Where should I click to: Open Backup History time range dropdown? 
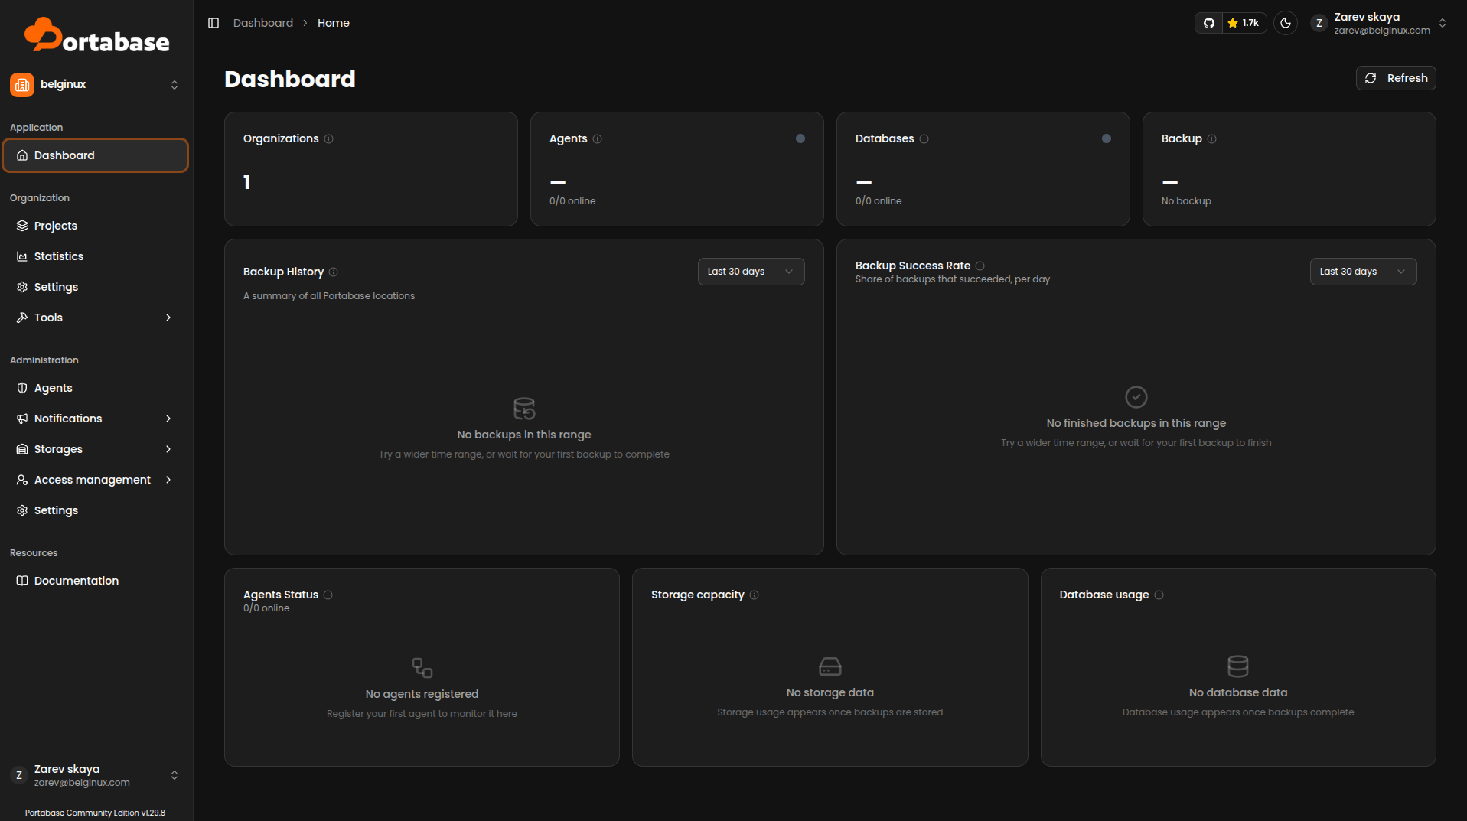click(x=751, y=272)
